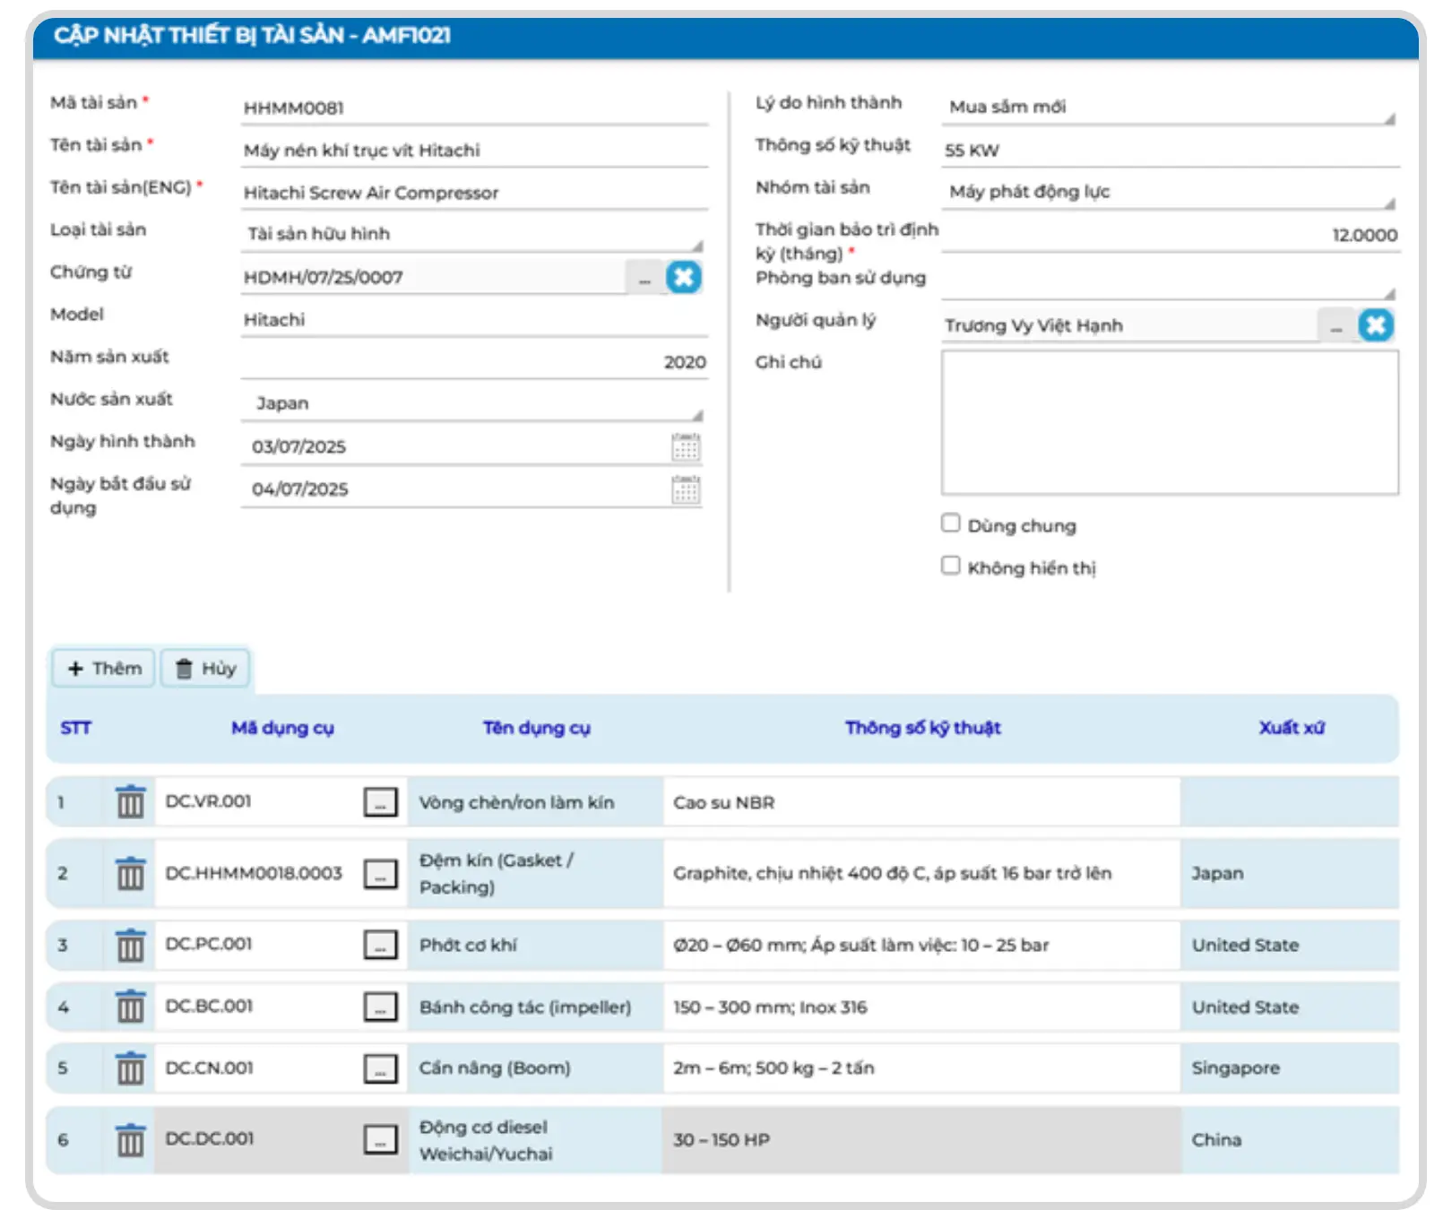This screenshot has width=1452, height=1210.
Task: Open Nhóm tài sản dropdown list
Action: [x=1388, y=203]
